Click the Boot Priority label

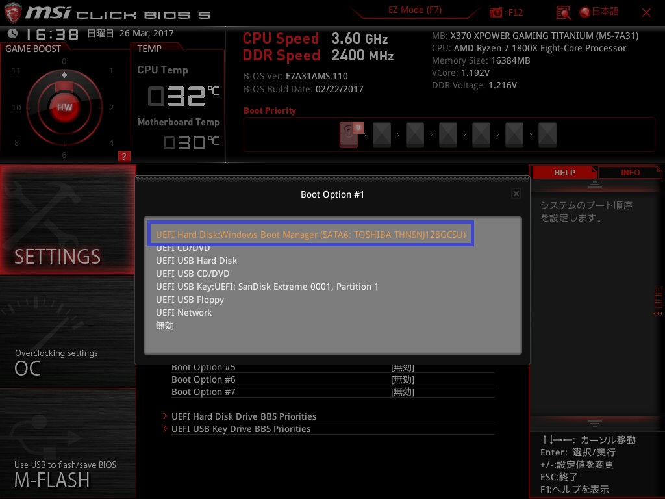click(x=270, y=110)
